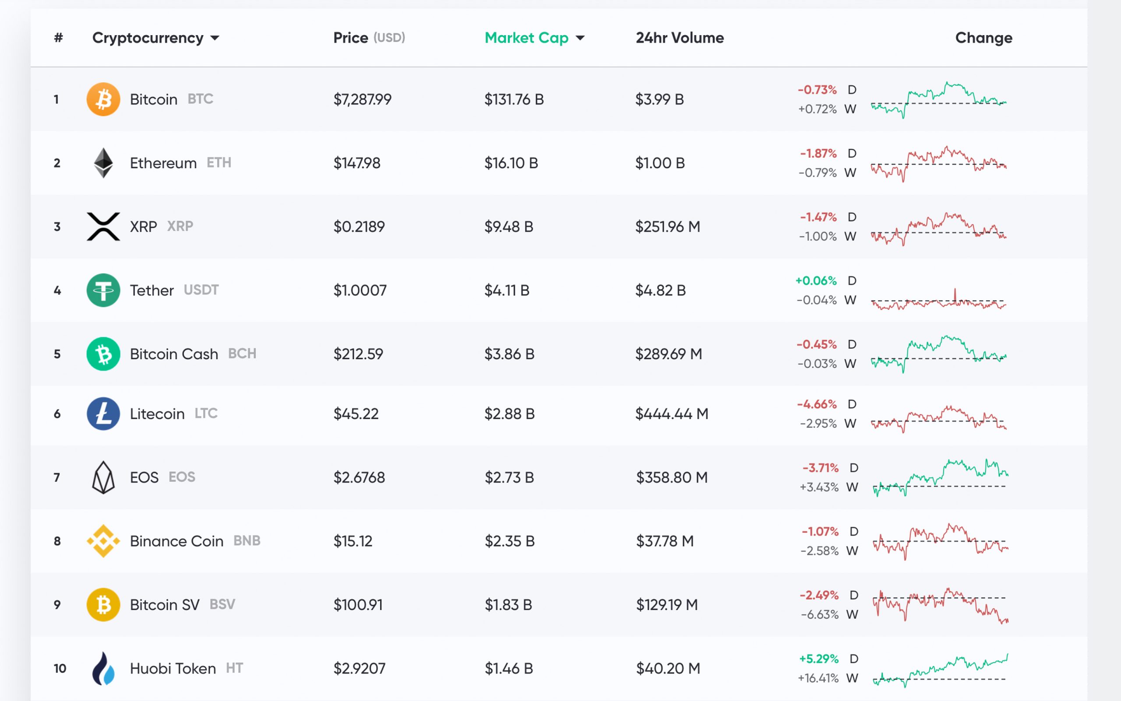
Task: Click the Bitcoin Cash logo icon
Action: [103, 354]
